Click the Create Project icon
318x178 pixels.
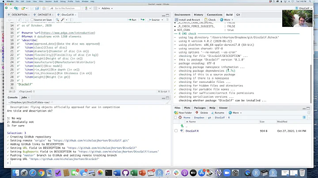(x=16, y=8)
